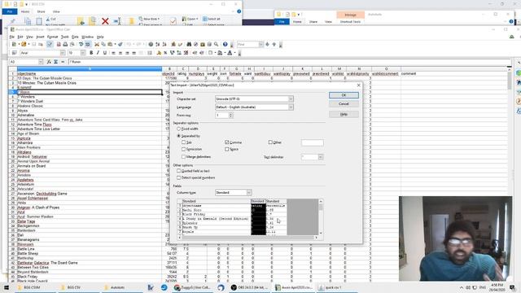Select the Separated by radio option
521x293 pixels.
(179, 136)
